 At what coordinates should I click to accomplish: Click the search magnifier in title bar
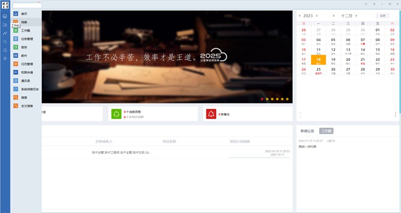click(x=366, y=4)
